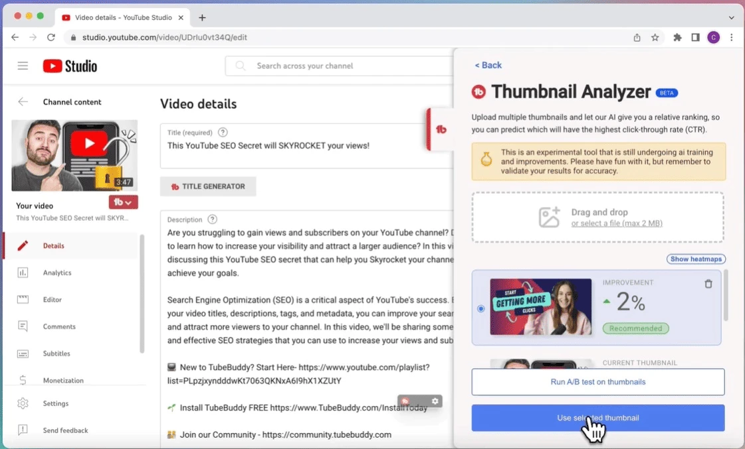Click the Chrome profile avatar C
Viewport: 745px width, 449px height.
(714, 37)
